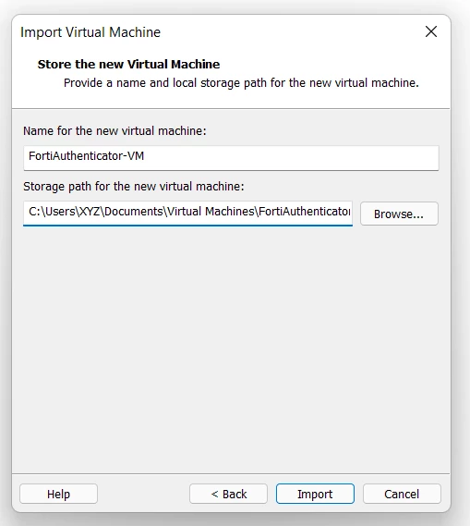Viewport: 470px width, 526px height.
Task: Place cursor after FortiAuthenticator-VM text
Action: click(145, 156)
